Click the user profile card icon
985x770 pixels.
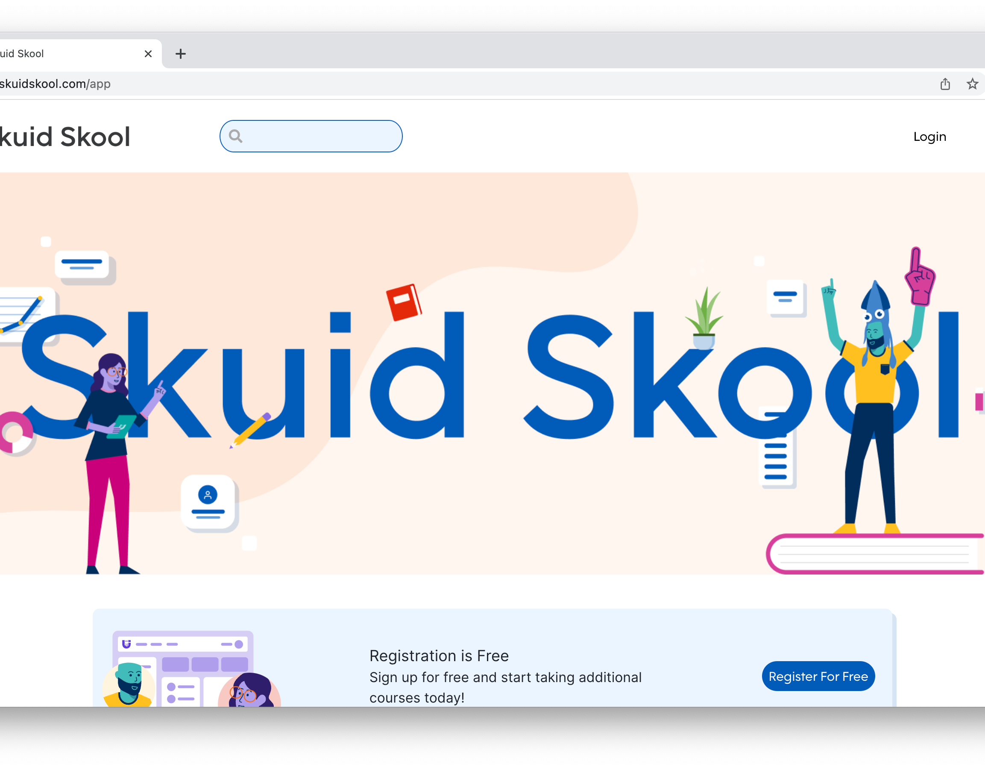pos(208,503)
